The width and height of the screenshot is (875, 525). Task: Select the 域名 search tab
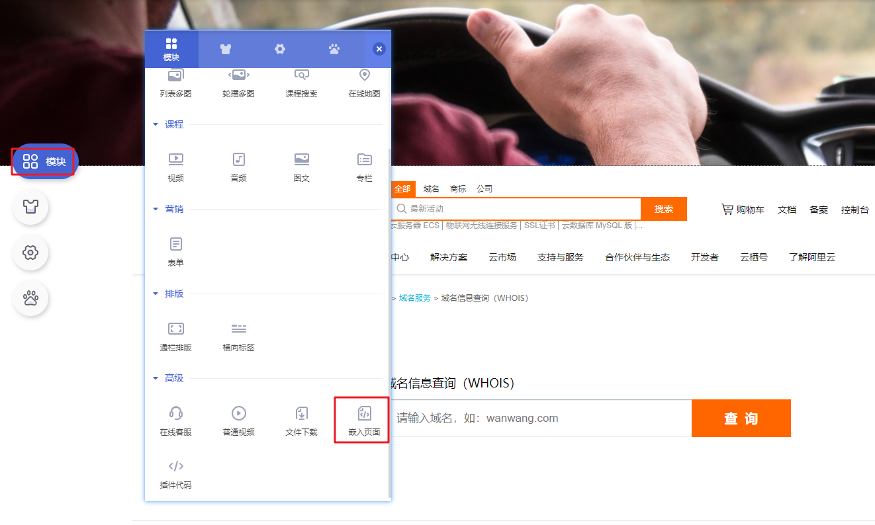[432, 189]
